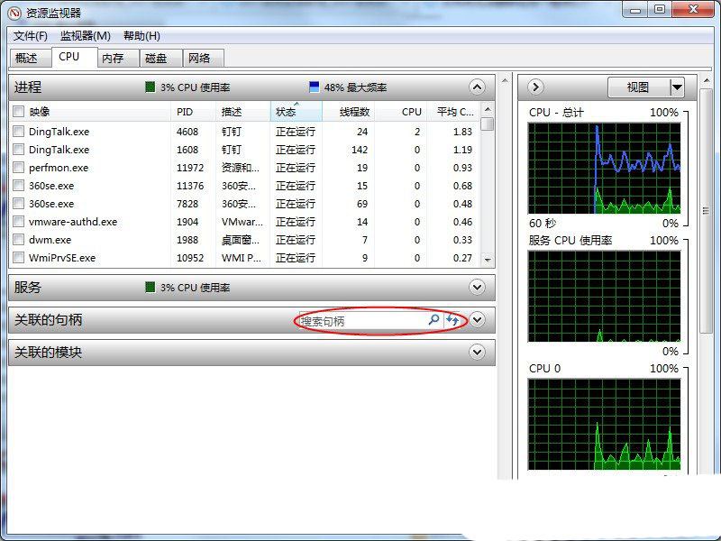The width and height of the screenshot is (721, 541).
Task: Sort processes by clicking the 状态 column header
Action: coord(285,112)
